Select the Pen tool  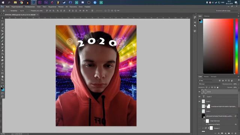[x=2, y=63]
